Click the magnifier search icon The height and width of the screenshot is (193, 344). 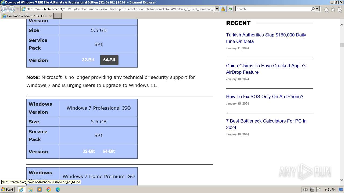[x=313, y=9]
